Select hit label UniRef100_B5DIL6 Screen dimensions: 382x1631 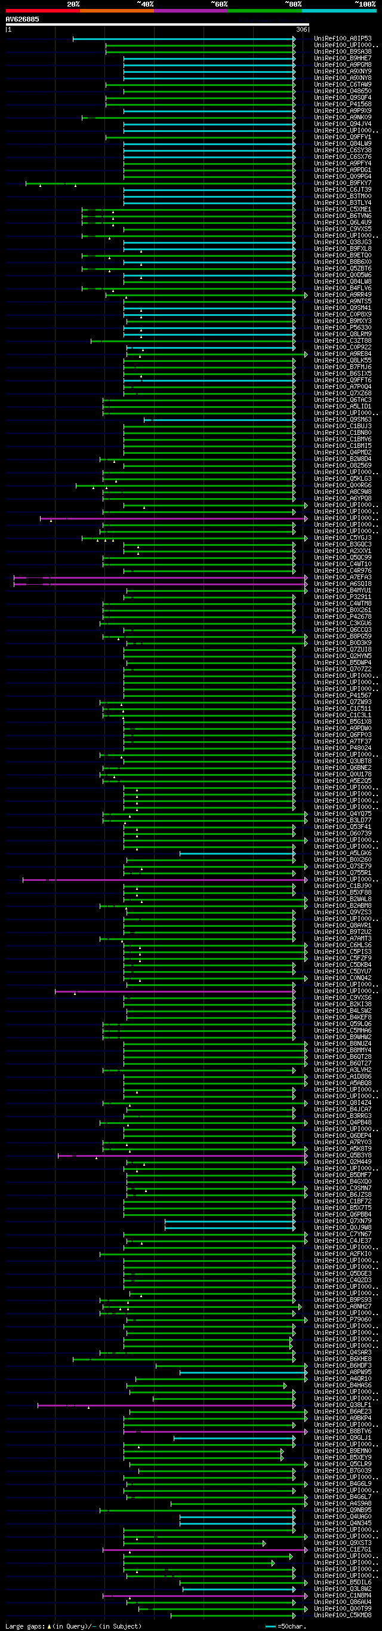click(343, 1581)
